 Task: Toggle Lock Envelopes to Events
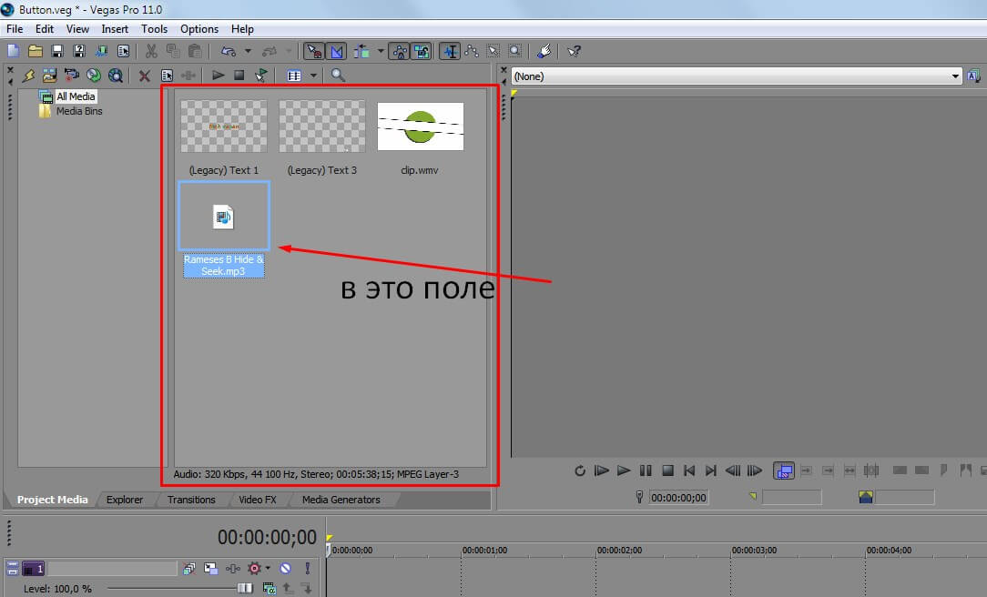coord(400,51)
